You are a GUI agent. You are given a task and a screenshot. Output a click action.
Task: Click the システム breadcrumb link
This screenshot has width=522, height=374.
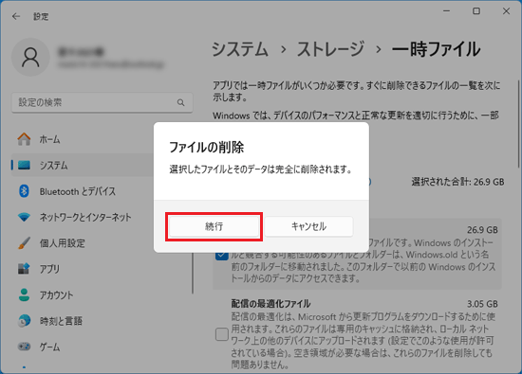coord(240,49)
